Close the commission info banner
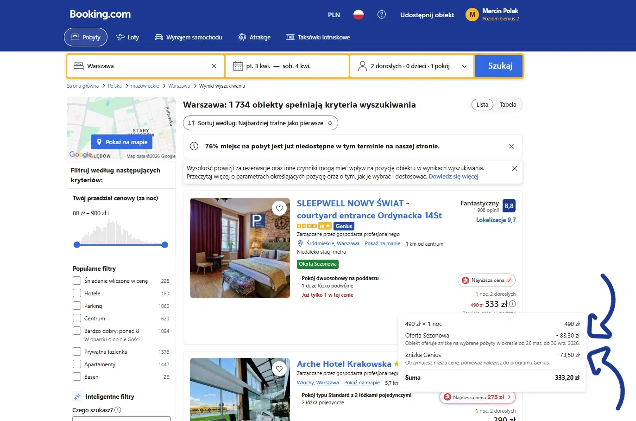Viewport: 636px width, 421px height. [x=514, y=168]
